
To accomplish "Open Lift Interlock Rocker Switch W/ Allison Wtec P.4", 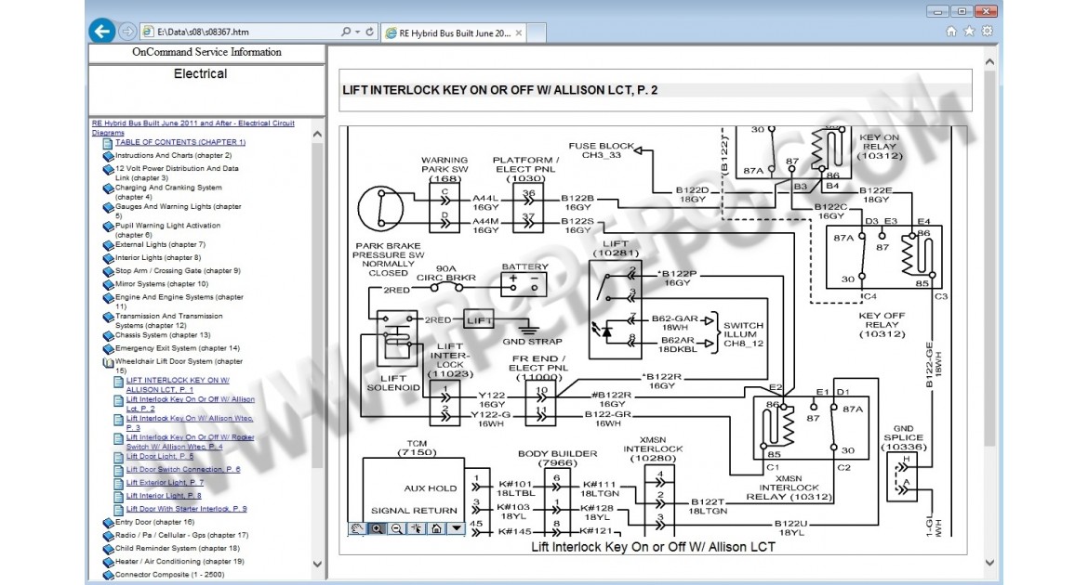I will pyautogui.click(x=190, y=442).
